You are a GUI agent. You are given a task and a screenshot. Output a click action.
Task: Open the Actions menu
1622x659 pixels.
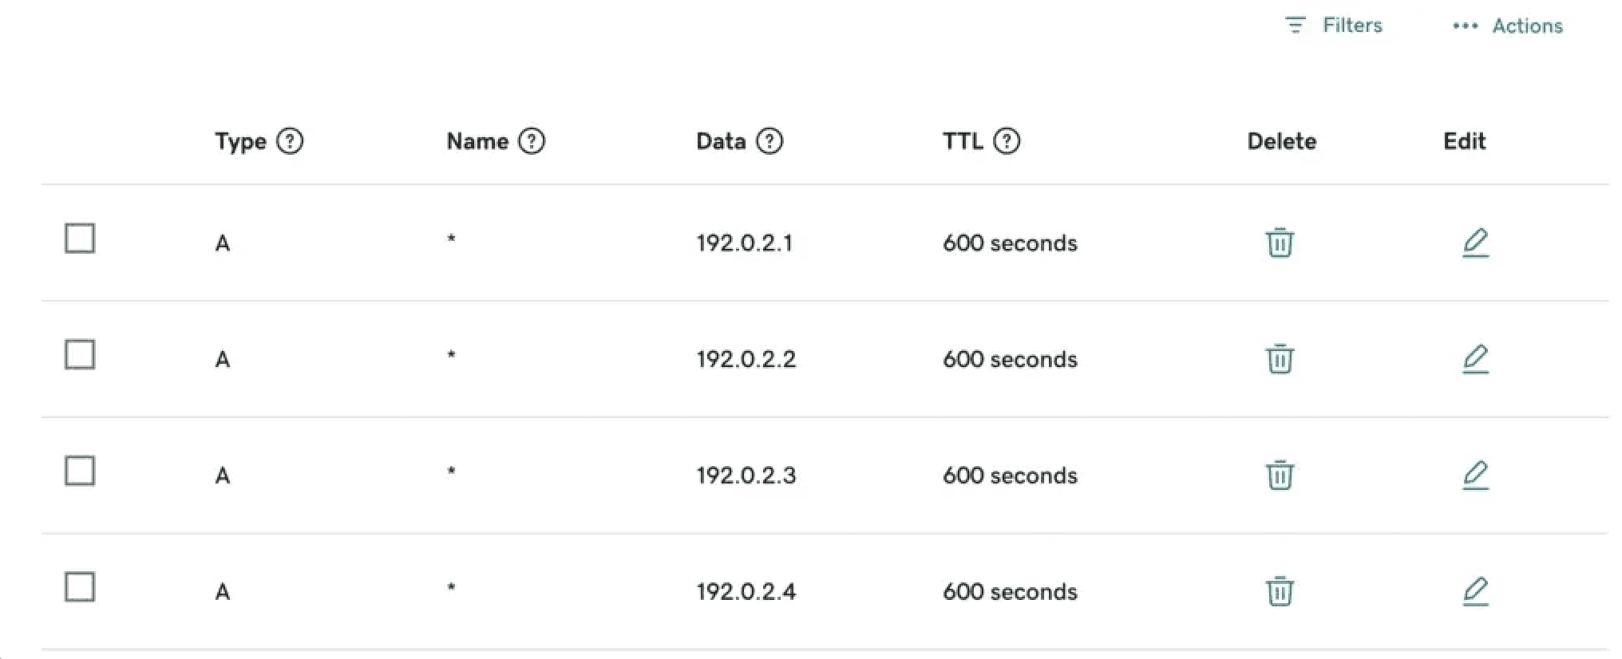(x=1526, y=26)
